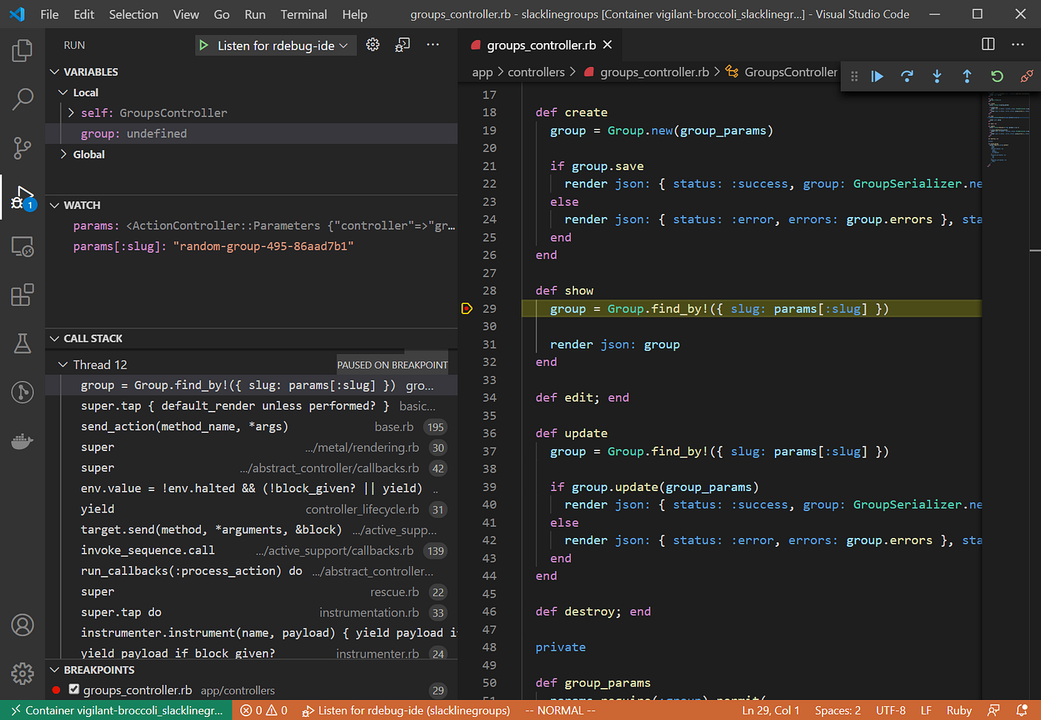Change language mode via Ruby status bar label
Screen dimensions: 1041x720
958,710
